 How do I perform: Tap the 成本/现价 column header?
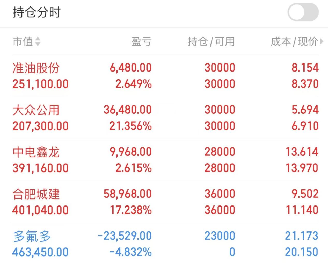[x=295, y=41]
